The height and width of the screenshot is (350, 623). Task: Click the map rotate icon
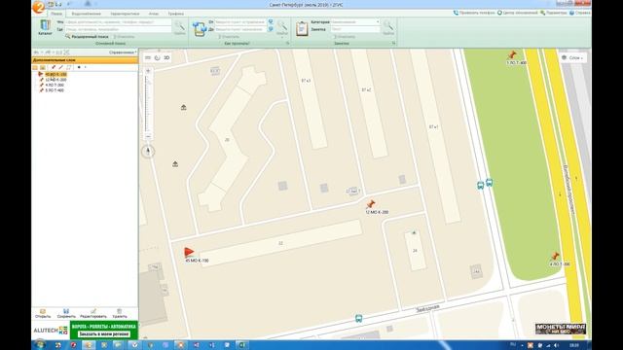pos(158,58)
